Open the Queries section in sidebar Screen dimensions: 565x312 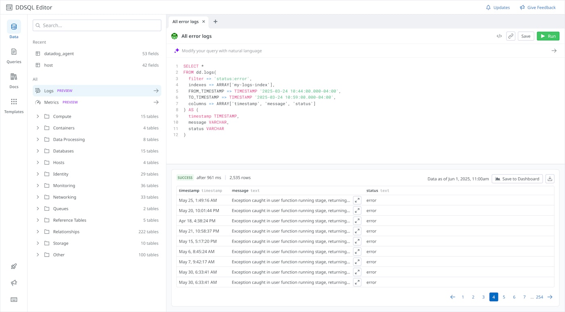pos(14,56)
